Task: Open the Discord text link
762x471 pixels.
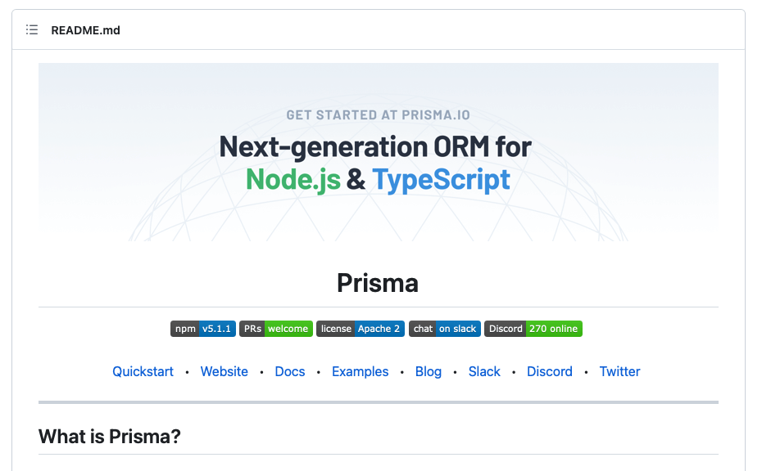Action: (x=549, y=371)
